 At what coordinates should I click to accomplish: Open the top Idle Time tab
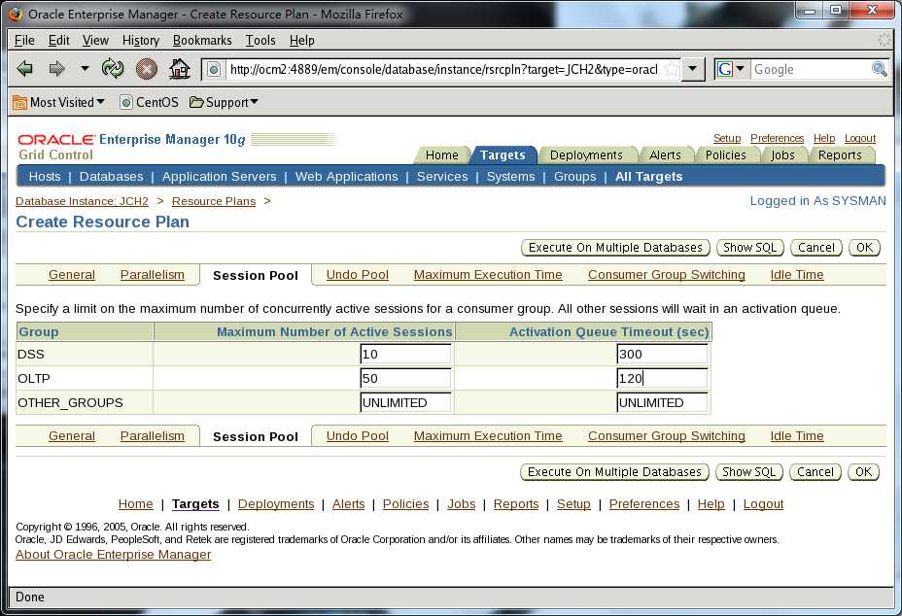pos(797,275)
